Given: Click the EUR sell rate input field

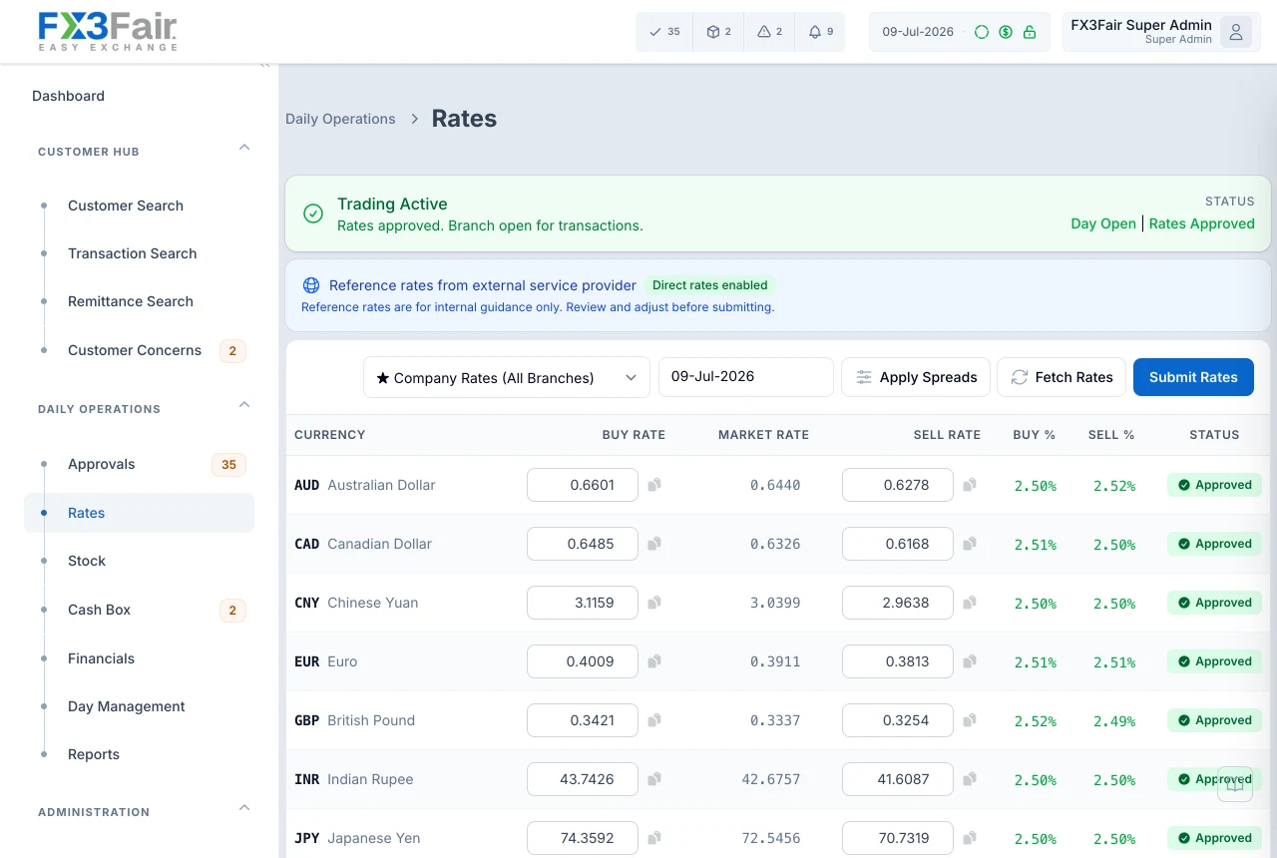Looking at the screenshot, I should [x=898, y=661].
